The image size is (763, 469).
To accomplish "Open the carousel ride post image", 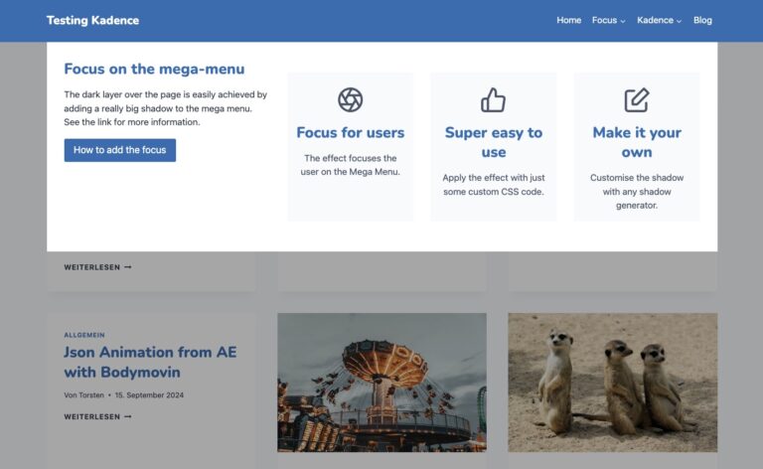I will pos(381,383).
